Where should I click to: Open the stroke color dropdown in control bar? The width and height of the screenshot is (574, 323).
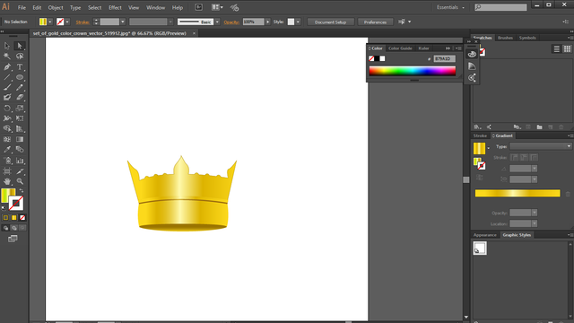pyautogui.click(x=67, y=22)
